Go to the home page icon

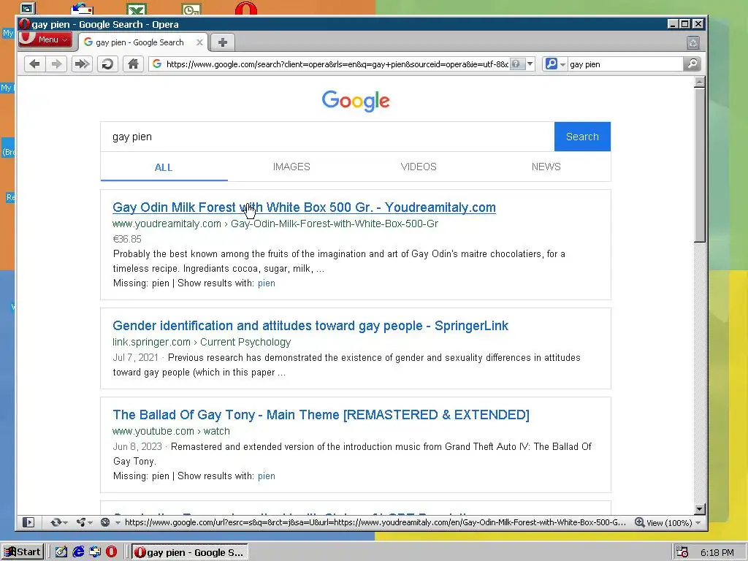[133, 64]
